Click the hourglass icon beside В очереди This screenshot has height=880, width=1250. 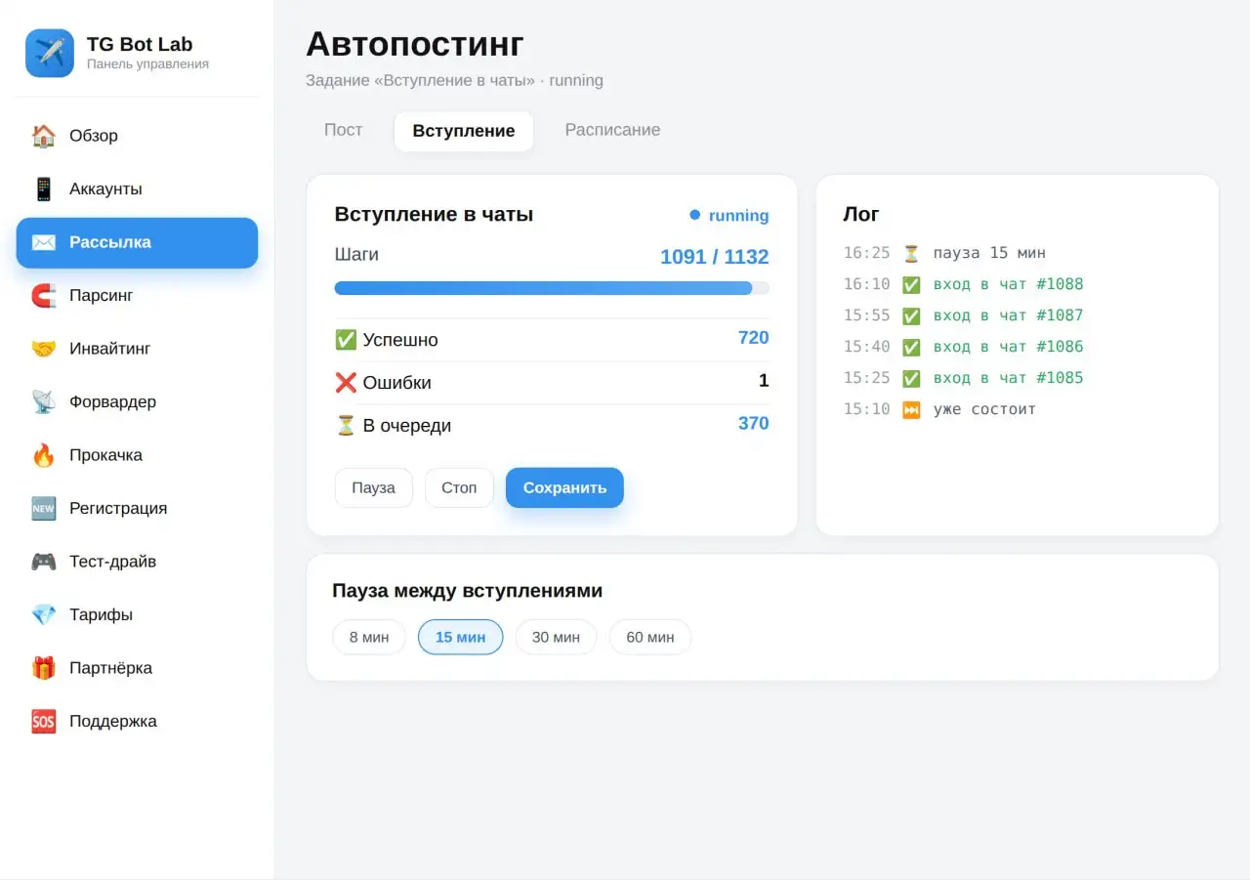[346, 426]
